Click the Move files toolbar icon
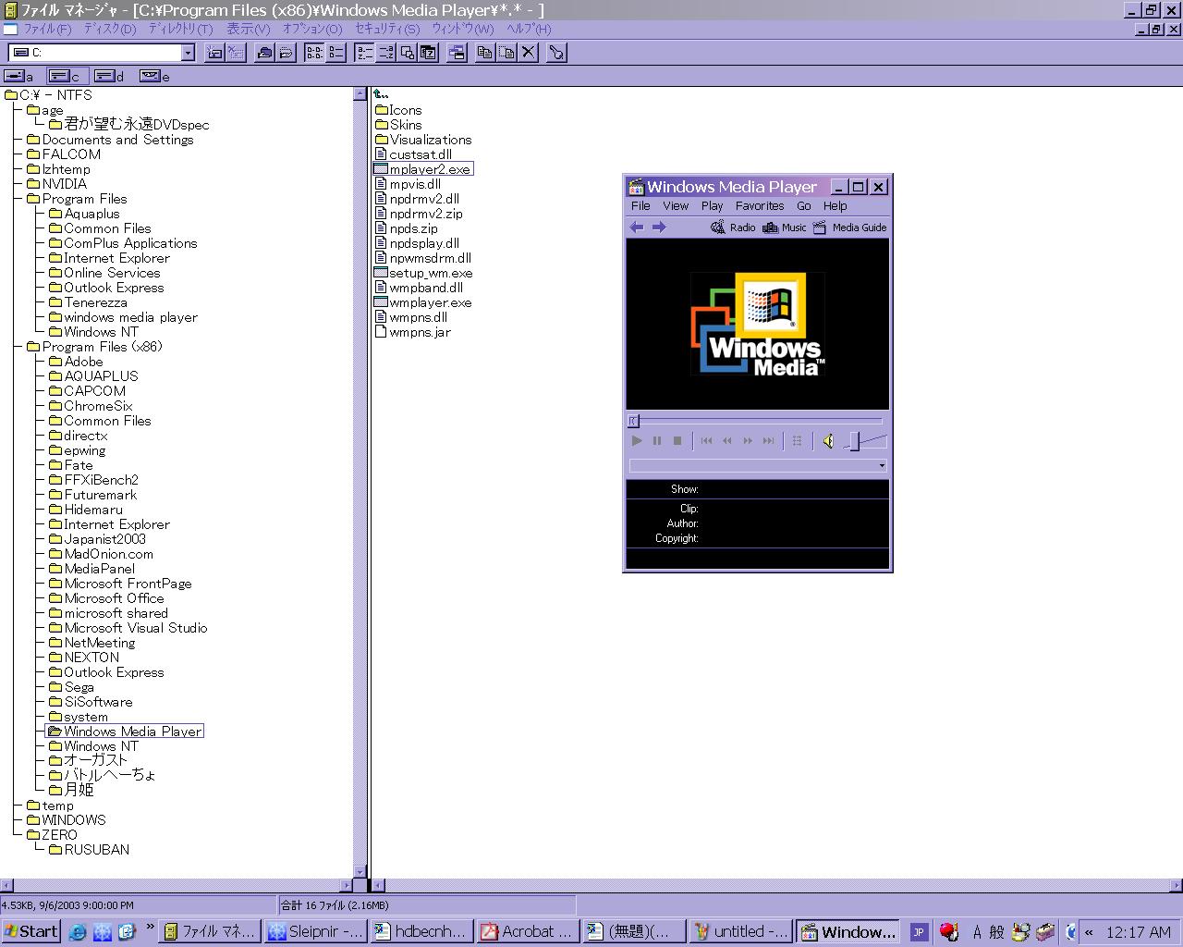The image size is (1183, 947). pos(506,53)
